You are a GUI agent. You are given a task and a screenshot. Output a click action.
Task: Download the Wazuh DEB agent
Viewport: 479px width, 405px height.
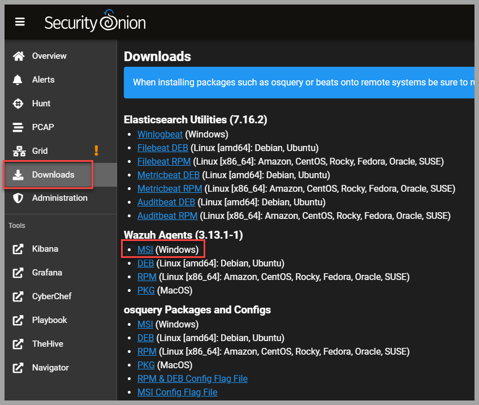point(145,264)
